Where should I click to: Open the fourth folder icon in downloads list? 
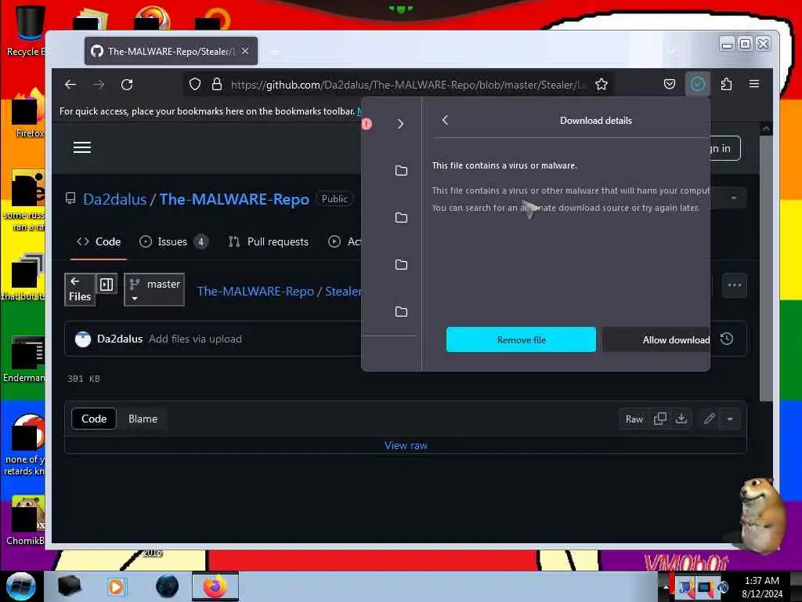[402, 311]
